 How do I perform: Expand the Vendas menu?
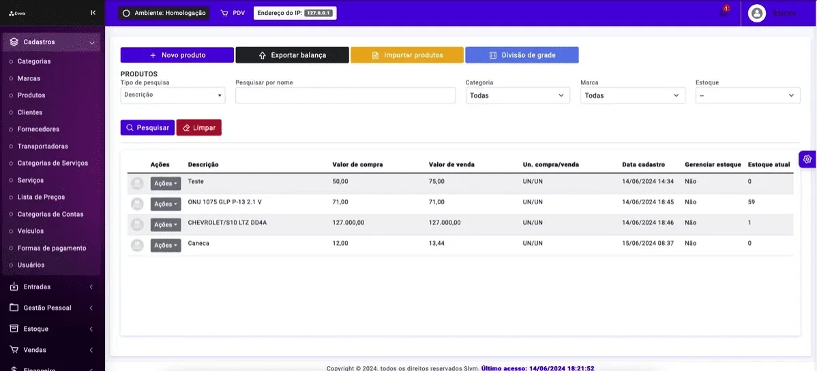pos(52,350)
